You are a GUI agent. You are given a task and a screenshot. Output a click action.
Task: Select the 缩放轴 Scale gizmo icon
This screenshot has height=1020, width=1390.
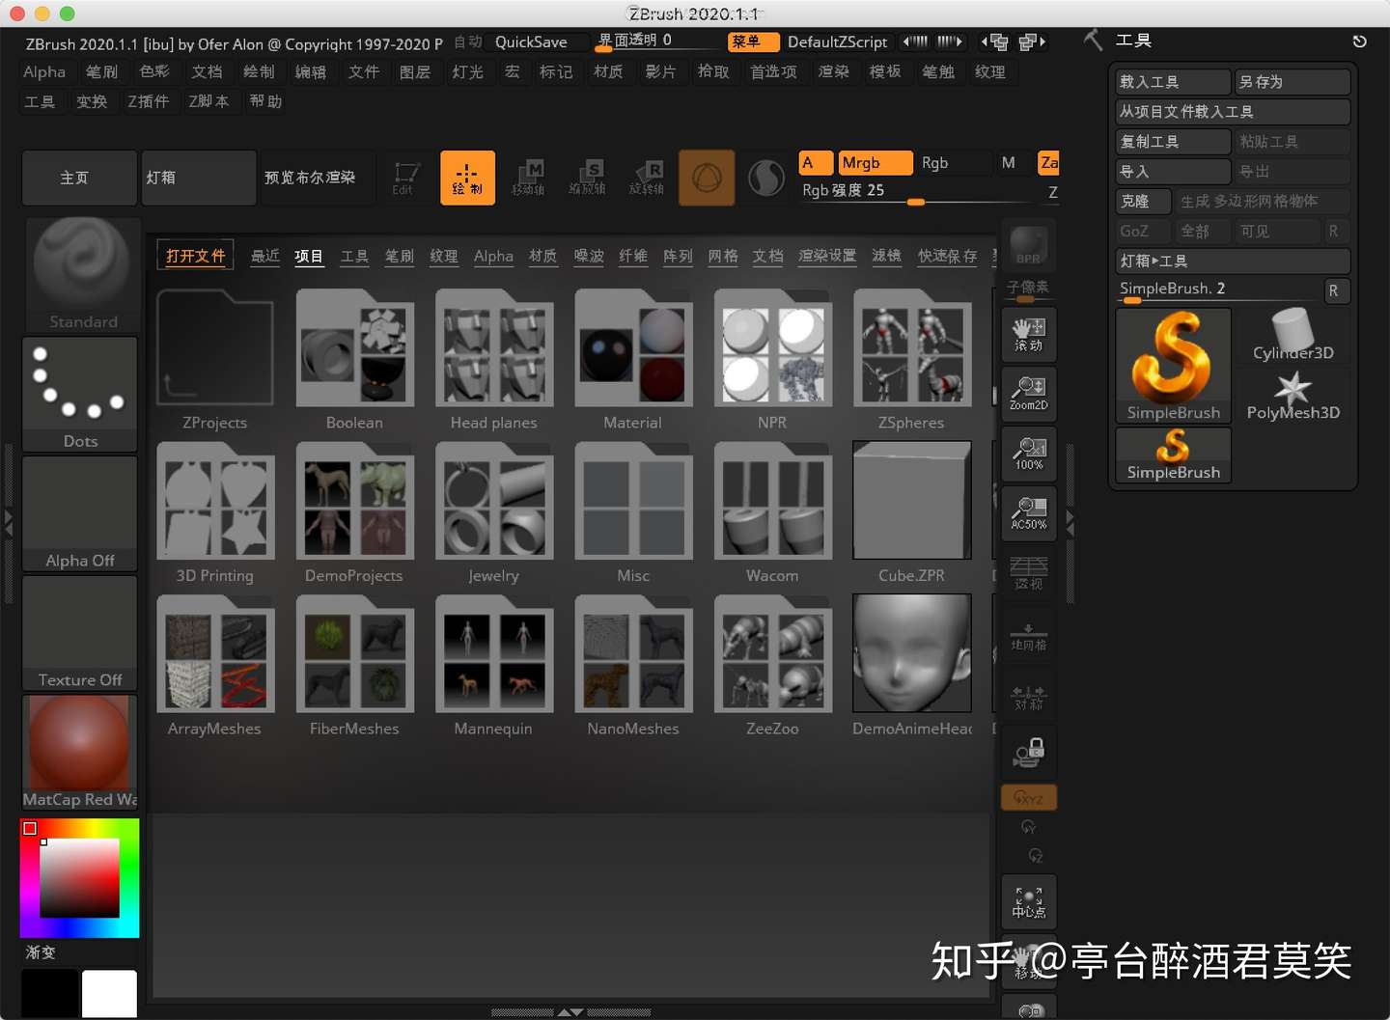[588, 178]
